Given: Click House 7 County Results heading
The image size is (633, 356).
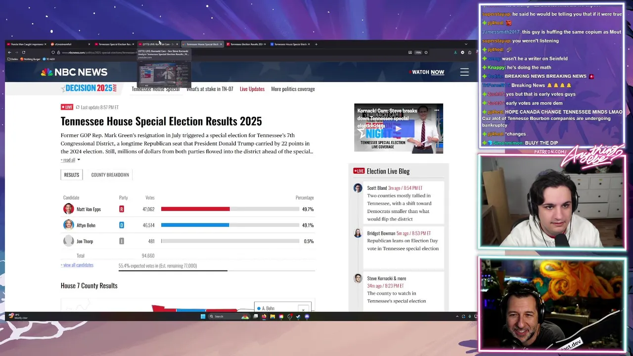Looking at the screenshot, I should (89, 285).
